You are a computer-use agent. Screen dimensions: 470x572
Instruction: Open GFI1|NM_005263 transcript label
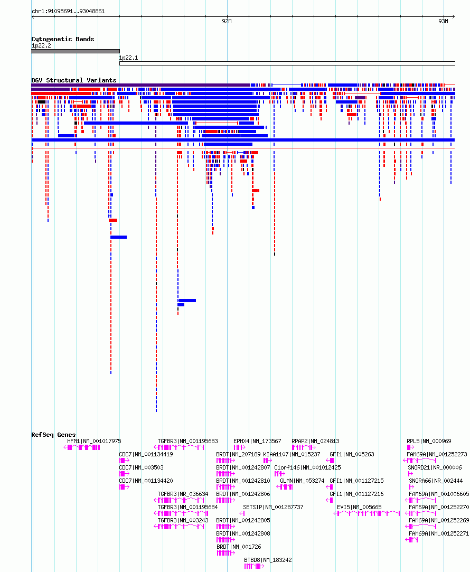[352, 454]
